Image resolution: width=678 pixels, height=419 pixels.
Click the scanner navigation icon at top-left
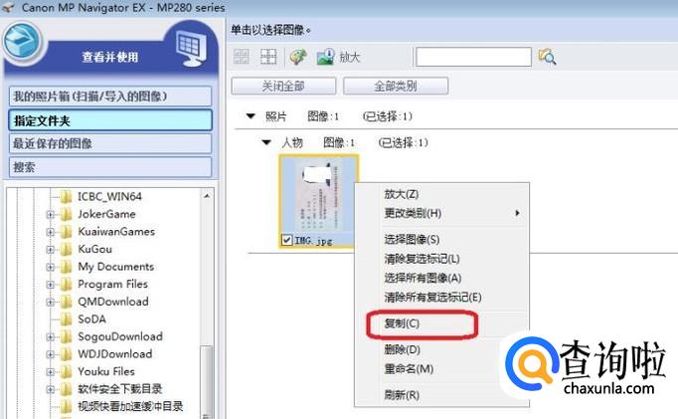[x=22, y=43]
